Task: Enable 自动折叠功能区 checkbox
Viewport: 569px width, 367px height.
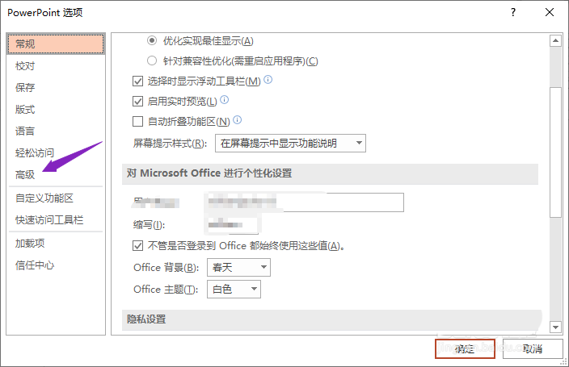Action: pyautogui.click(x=137, y=121)
